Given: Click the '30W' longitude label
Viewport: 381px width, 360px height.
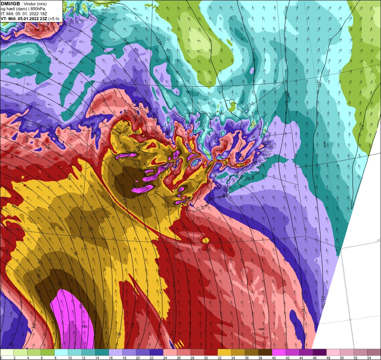Looking at the screenshot, I should (x=27, y=139).
